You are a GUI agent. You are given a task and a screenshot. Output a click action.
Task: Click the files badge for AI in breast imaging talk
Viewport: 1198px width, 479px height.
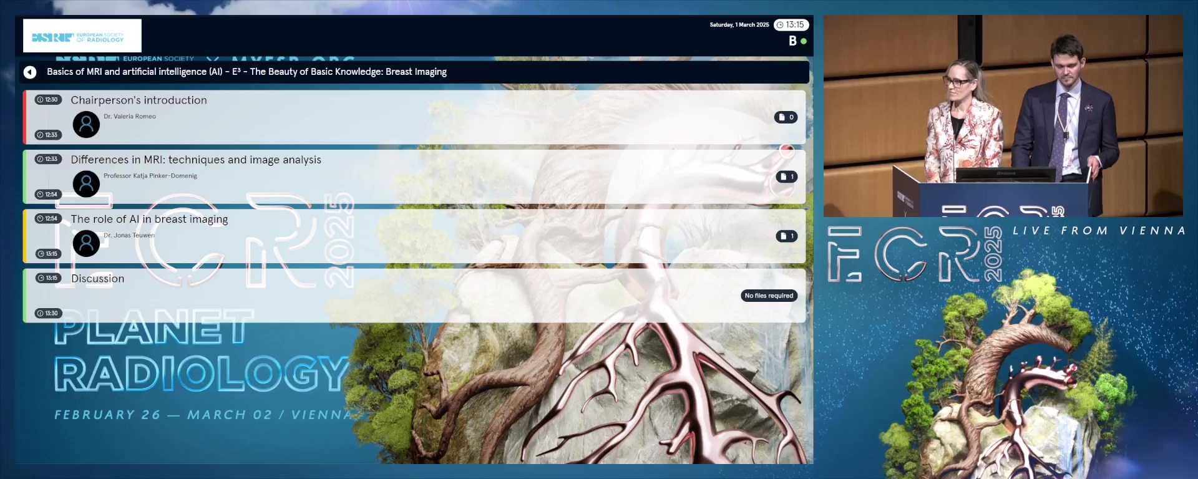tap(786, 236)
